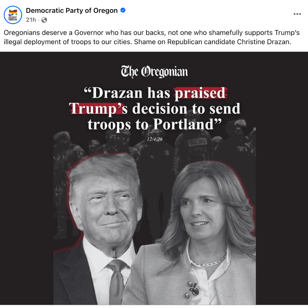Click the post caption starting with Oregonians
Image resolution: width=308 pixels, height=308 pixels.
[151, 37]
